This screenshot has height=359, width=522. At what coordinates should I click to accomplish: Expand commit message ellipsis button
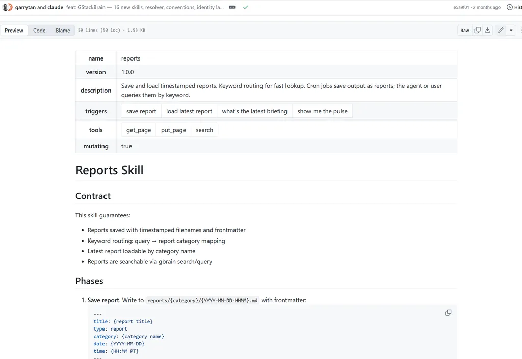[232, 7]
